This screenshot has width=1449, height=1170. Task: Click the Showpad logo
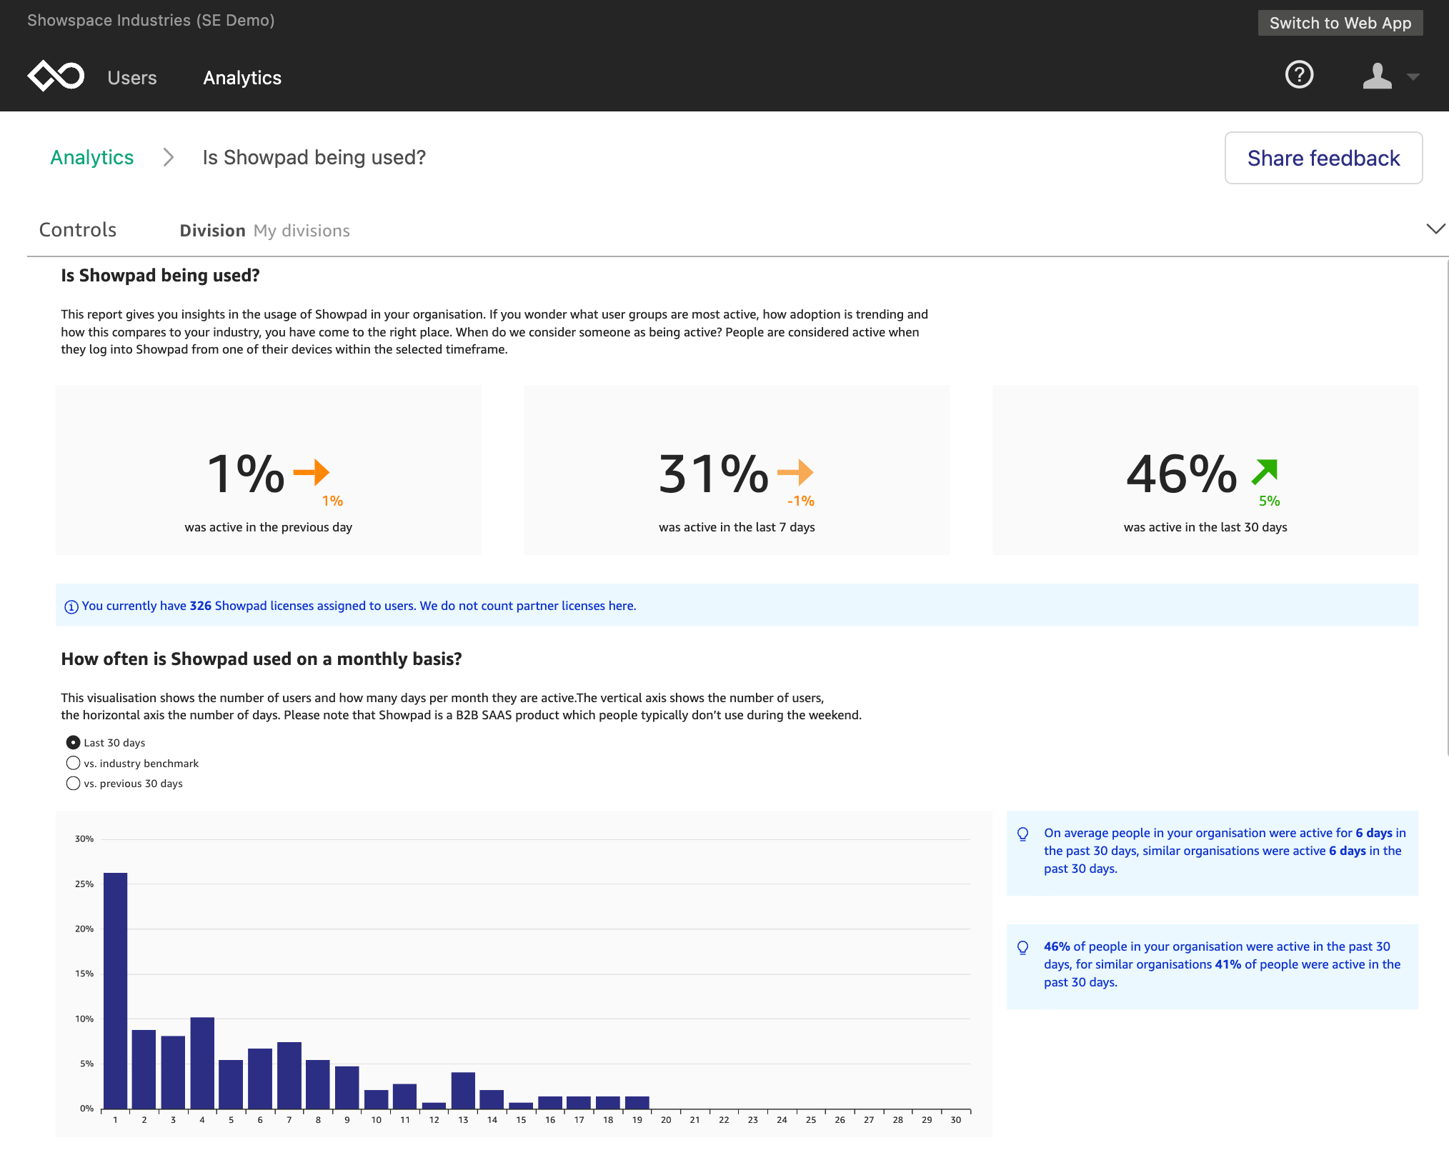pyautogui.click(x=55, y=75)
